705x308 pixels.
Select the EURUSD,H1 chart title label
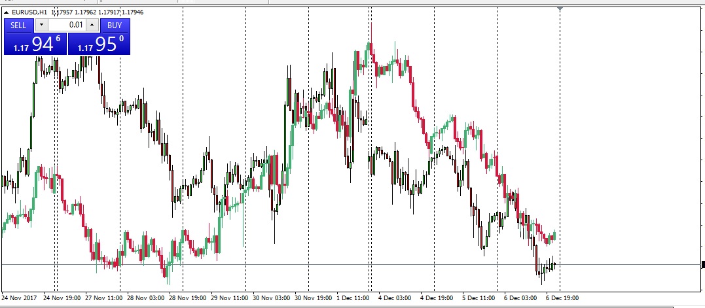pyautogui.click(x=29, y=12)
